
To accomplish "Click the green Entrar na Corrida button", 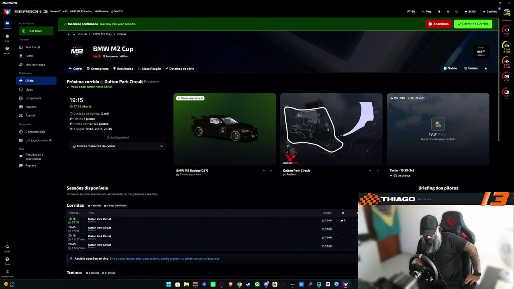I will (473, 24).
